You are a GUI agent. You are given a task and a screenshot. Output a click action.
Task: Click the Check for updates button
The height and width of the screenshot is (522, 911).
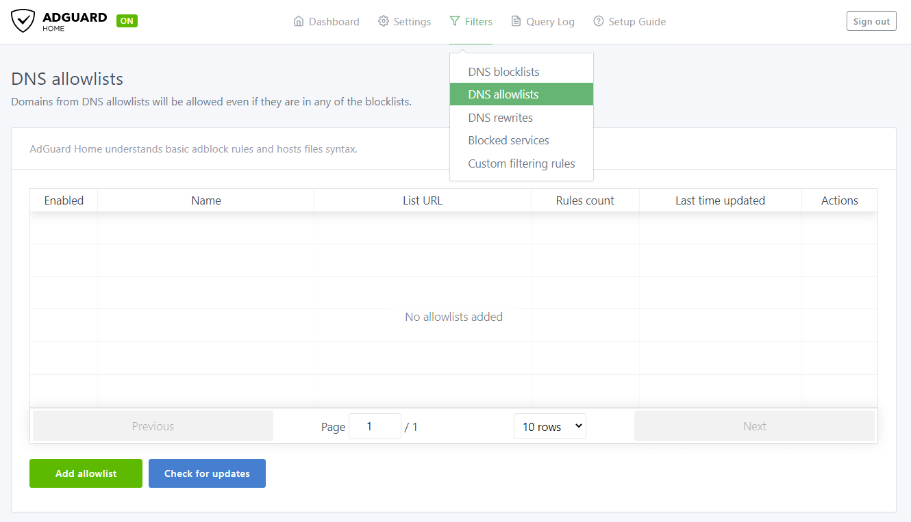tap(207, 473)
